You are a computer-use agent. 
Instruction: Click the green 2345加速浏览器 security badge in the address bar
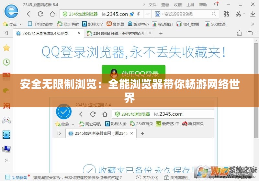pyautogui.click(x=80, y=14)
